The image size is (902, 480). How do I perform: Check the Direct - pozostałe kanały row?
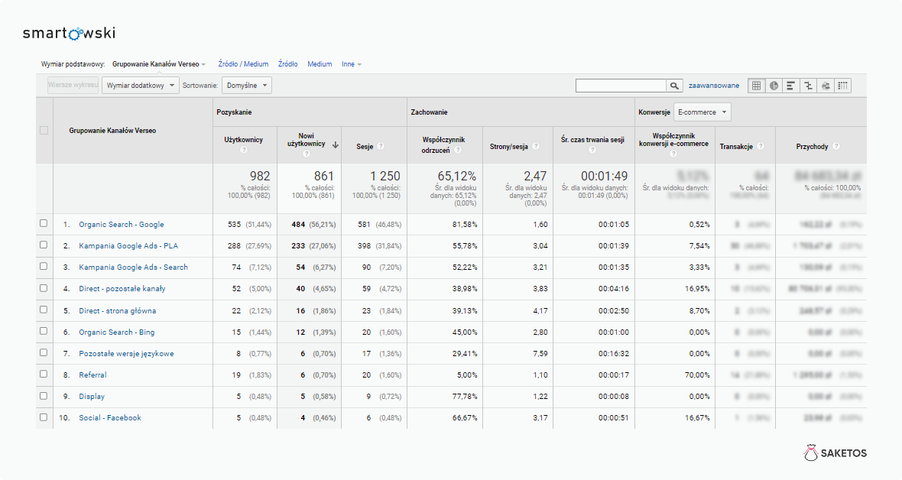(44, 288)
